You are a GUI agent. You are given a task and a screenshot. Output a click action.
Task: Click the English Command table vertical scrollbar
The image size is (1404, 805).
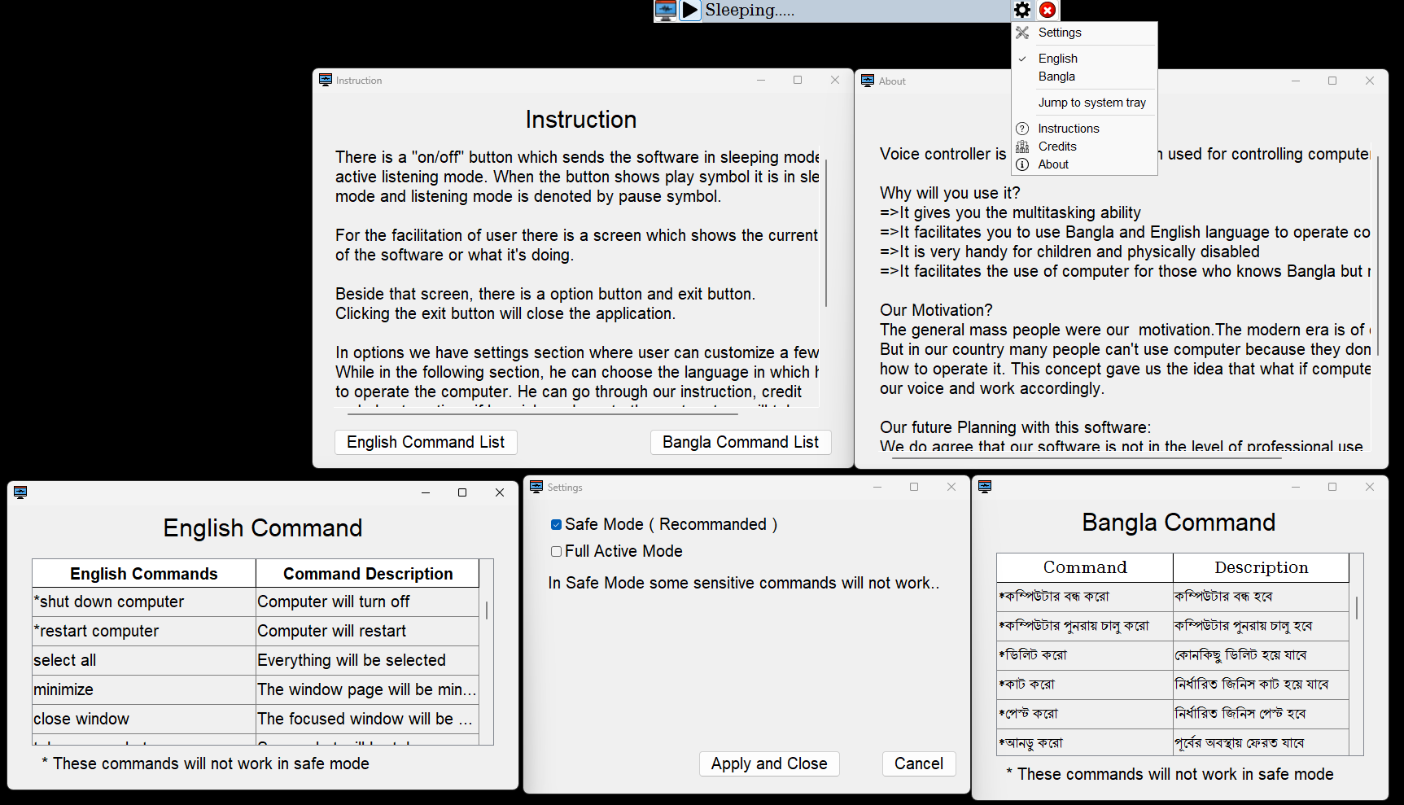click(487, 610)
